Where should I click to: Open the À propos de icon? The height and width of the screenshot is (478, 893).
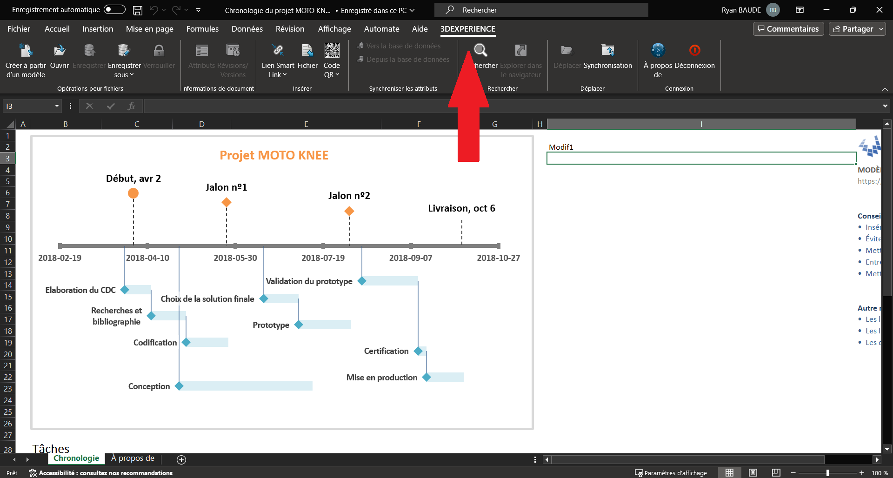coord(658,50)
